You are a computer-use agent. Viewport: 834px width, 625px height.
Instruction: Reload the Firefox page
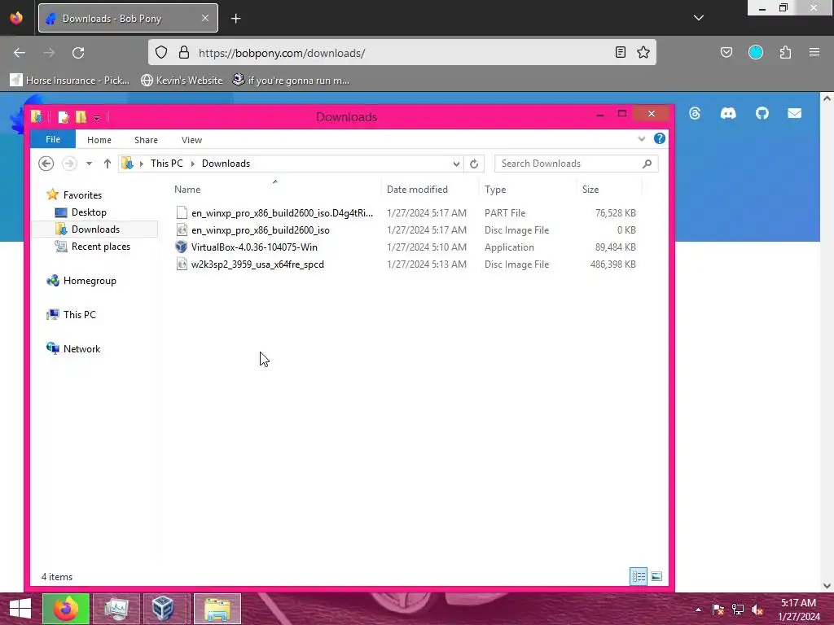coord(78,53)
